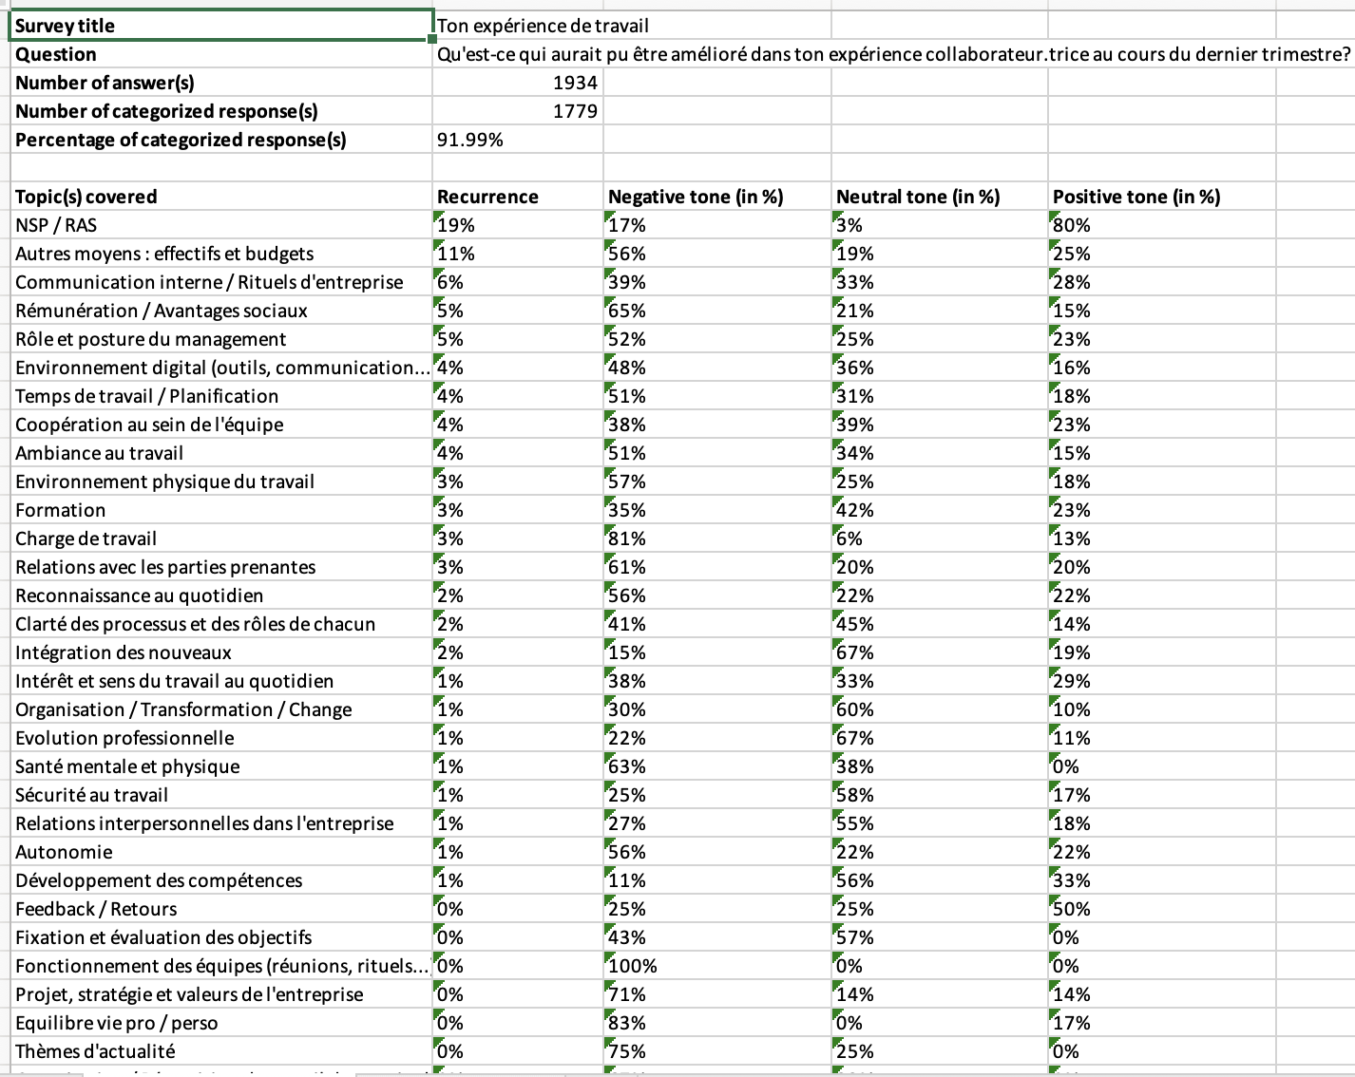Select the "Rémunération / Avantages sociaux" row label

click(162, 311)
